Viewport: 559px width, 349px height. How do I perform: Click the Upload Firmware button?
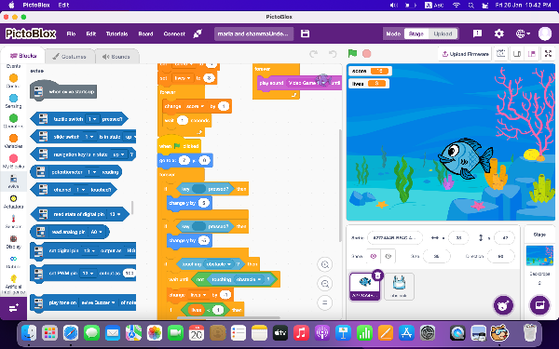pyautogui.click(x=465, y=54)
